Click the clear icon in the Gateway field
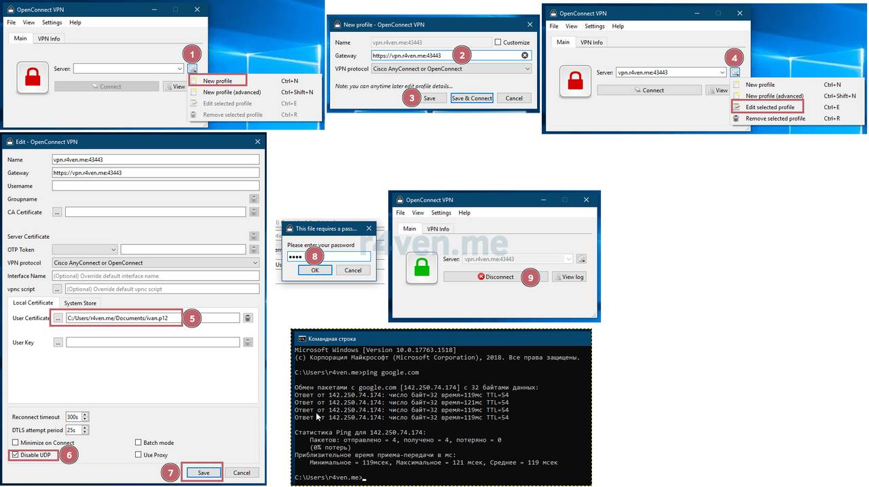The image size is (869, 487). pyautogui.click(x=525, y=56)
